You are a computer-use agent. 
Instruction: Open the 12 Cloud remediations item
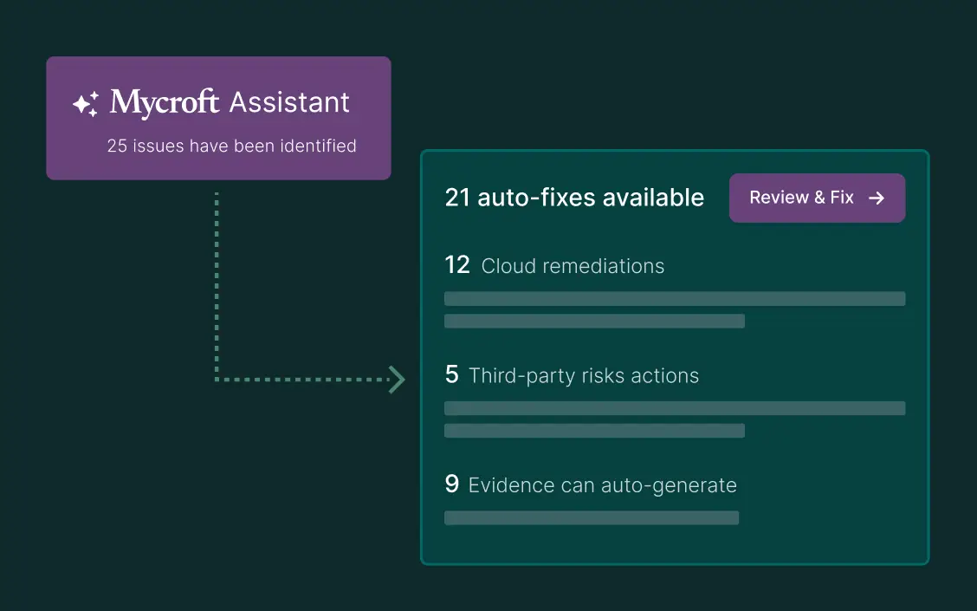(x=554, y=265)
